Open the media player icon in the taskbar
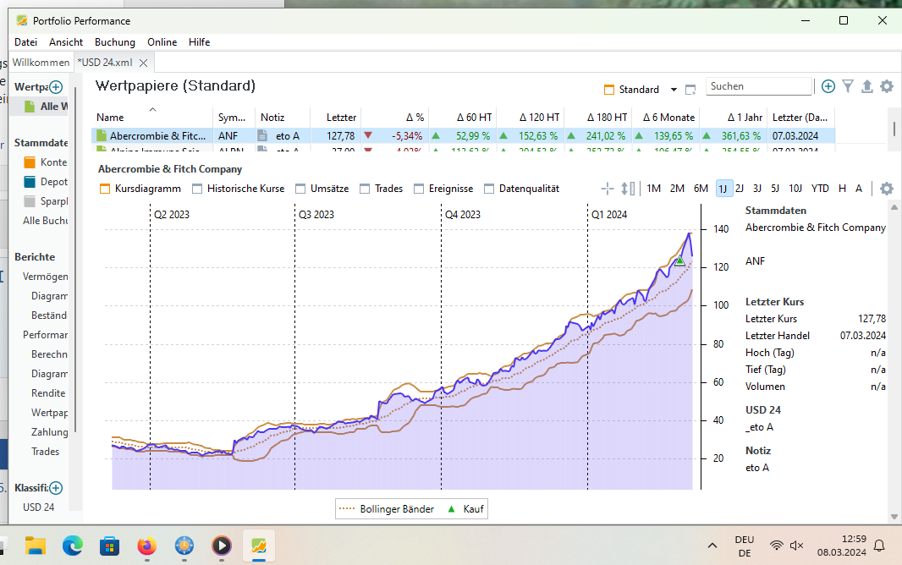The height and width of the screenshot is (565, 902). 222,546
